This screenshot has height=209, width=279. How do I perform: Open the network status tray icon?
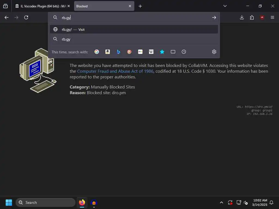coord(239,202)
